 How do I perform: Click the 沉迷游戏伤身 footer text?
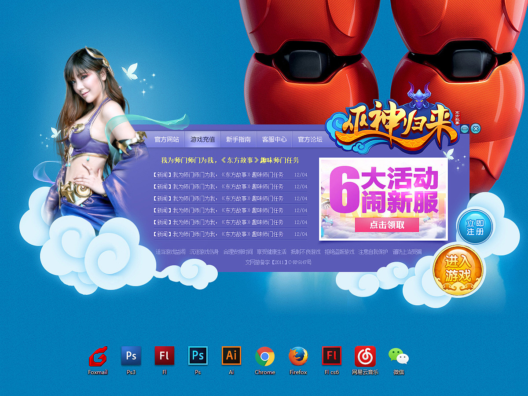coord(204,252)
